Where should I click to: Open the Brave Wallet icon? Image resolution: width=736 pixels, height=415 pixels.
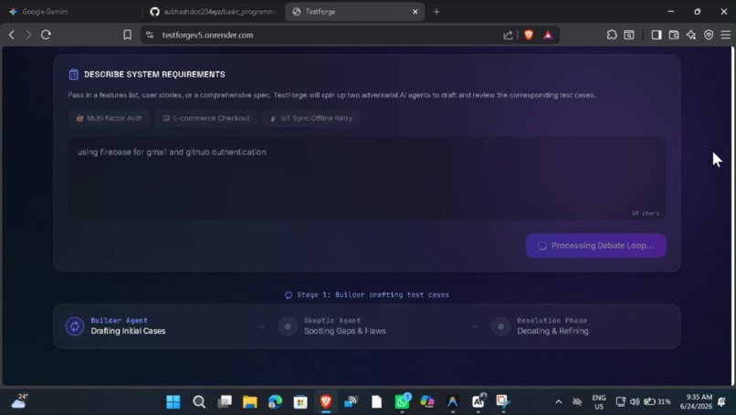pyautogui.click(x=674, y=35)
